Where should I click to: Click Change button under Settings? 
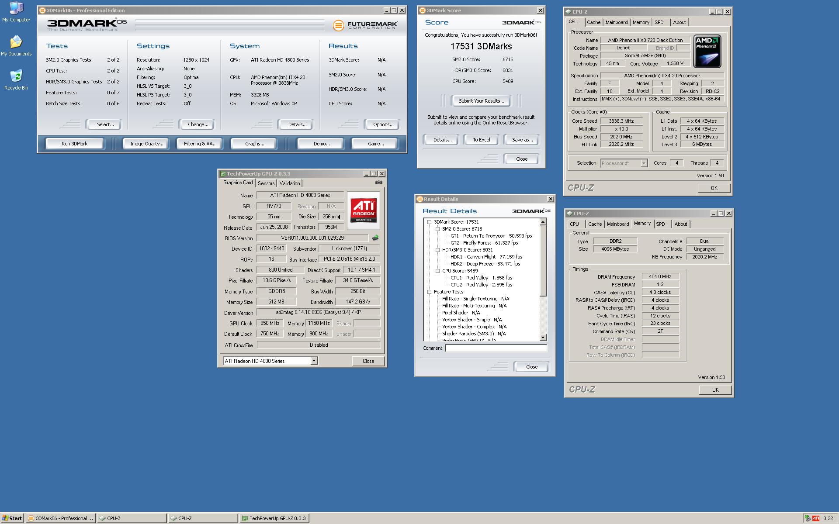pos(198,124)
